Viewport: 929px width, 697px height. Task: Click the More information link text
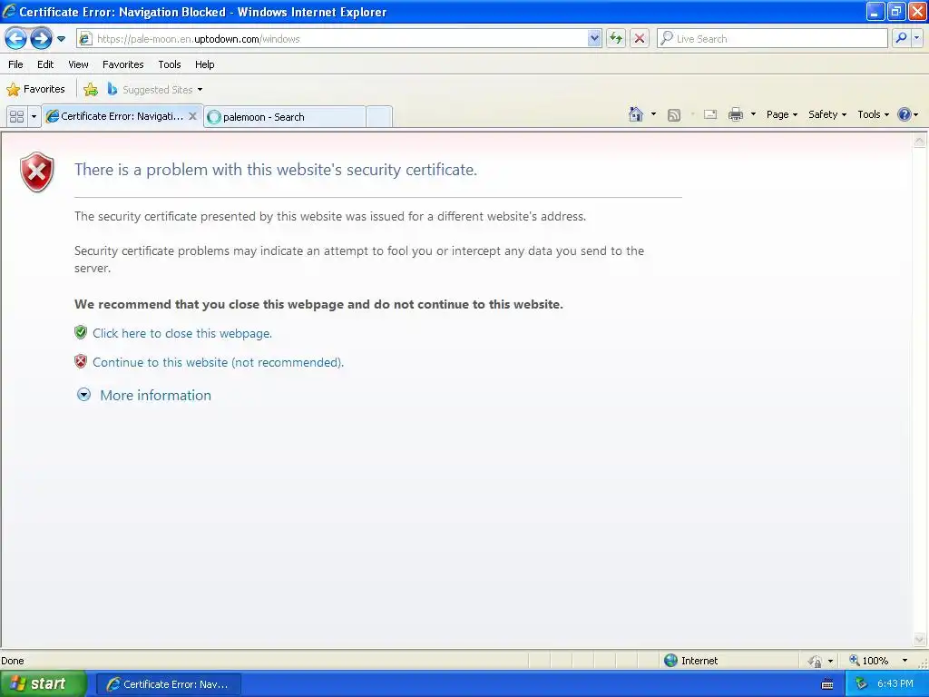[x=155, y=396]
